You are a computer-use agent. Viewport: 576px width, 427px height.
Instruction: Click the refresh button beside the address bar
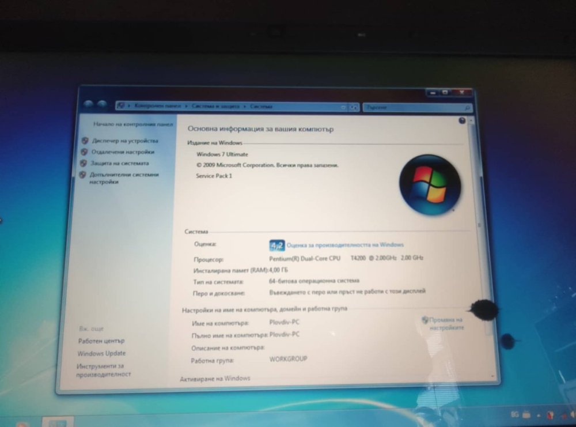(354, 107)
